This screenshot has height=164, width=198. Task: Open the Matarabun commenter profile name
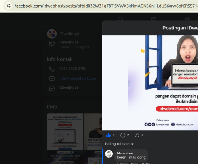click(x=125, y=153)
